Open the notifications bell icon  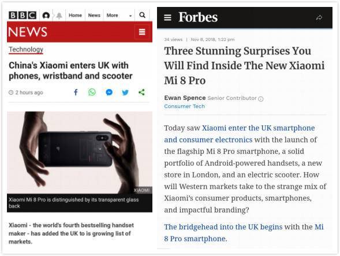pyautogui.click(x=59, y=16)
